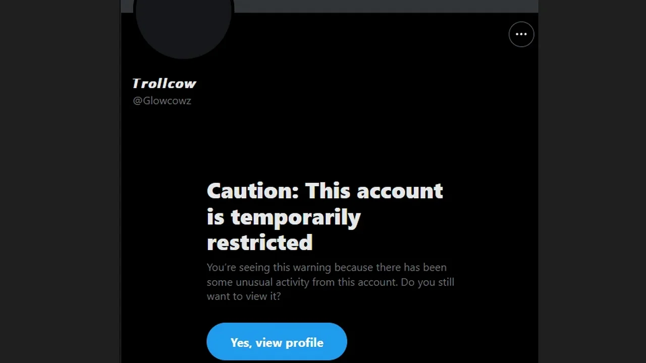Click the dark margin left of profile column
The image size is (646, 363).
tap(60, 181)
